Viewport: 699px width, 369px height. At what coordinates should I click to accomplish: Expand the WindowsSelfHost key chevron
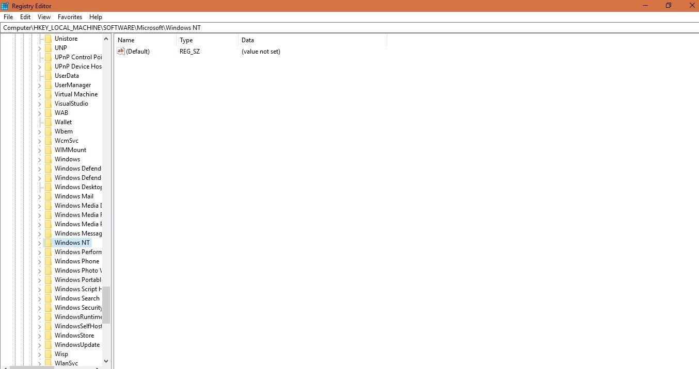pos(39,326)
